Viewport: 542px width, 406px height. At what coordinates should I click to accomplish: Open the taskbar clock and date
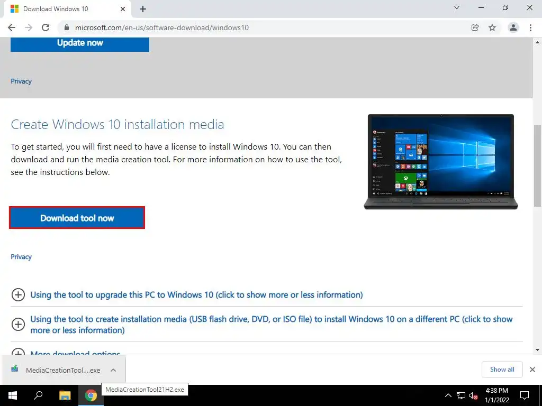496,395
